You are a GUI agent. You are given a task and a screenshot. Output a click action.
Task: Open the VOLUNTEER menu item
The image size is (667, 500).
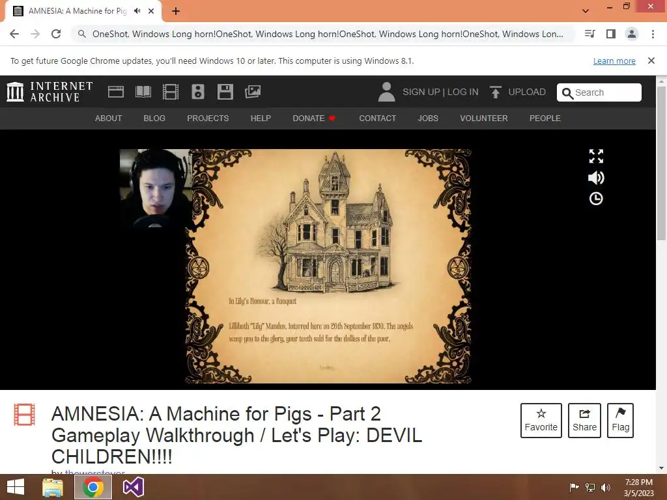[x=484, y=118]
